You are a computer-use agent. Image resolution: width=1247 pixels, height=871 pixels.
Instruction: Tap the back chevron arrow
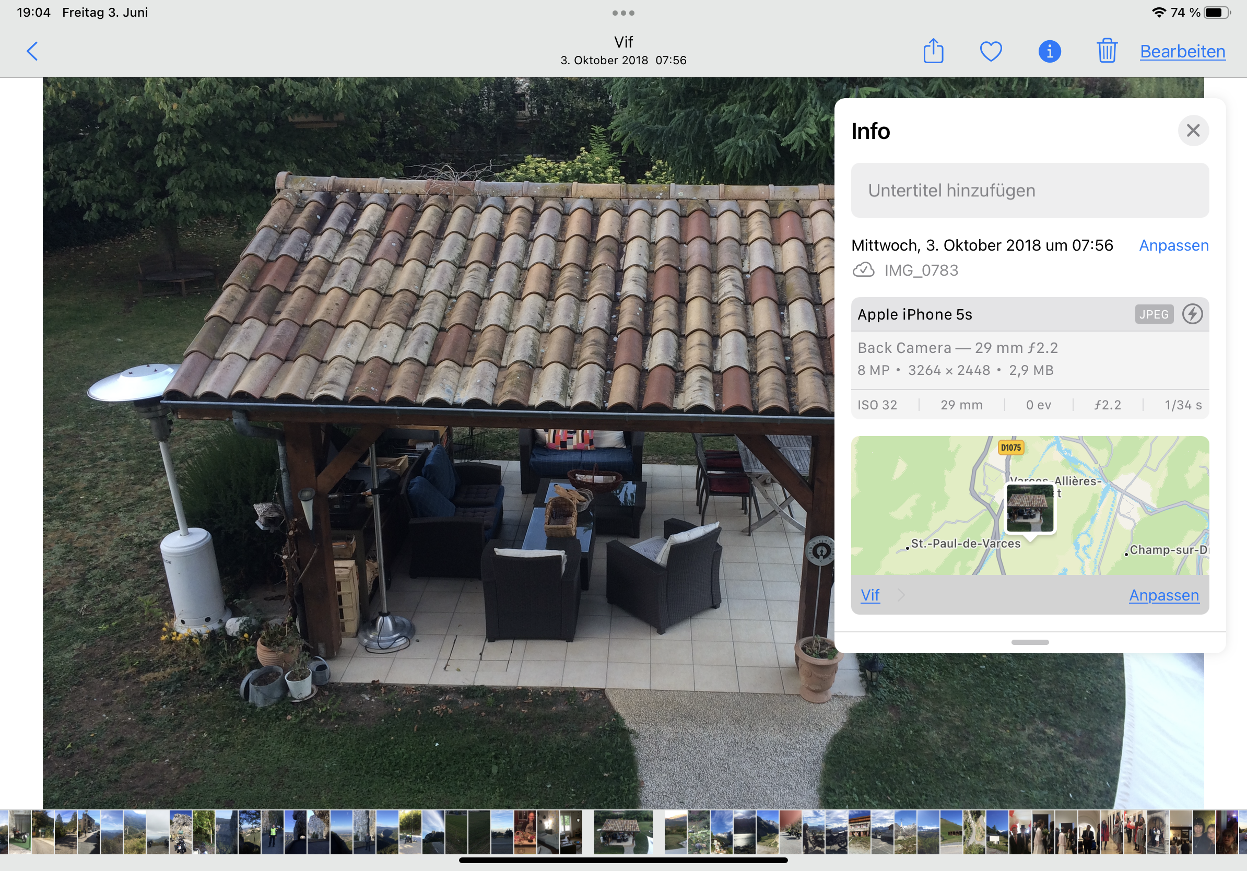(x=32, y=52)
